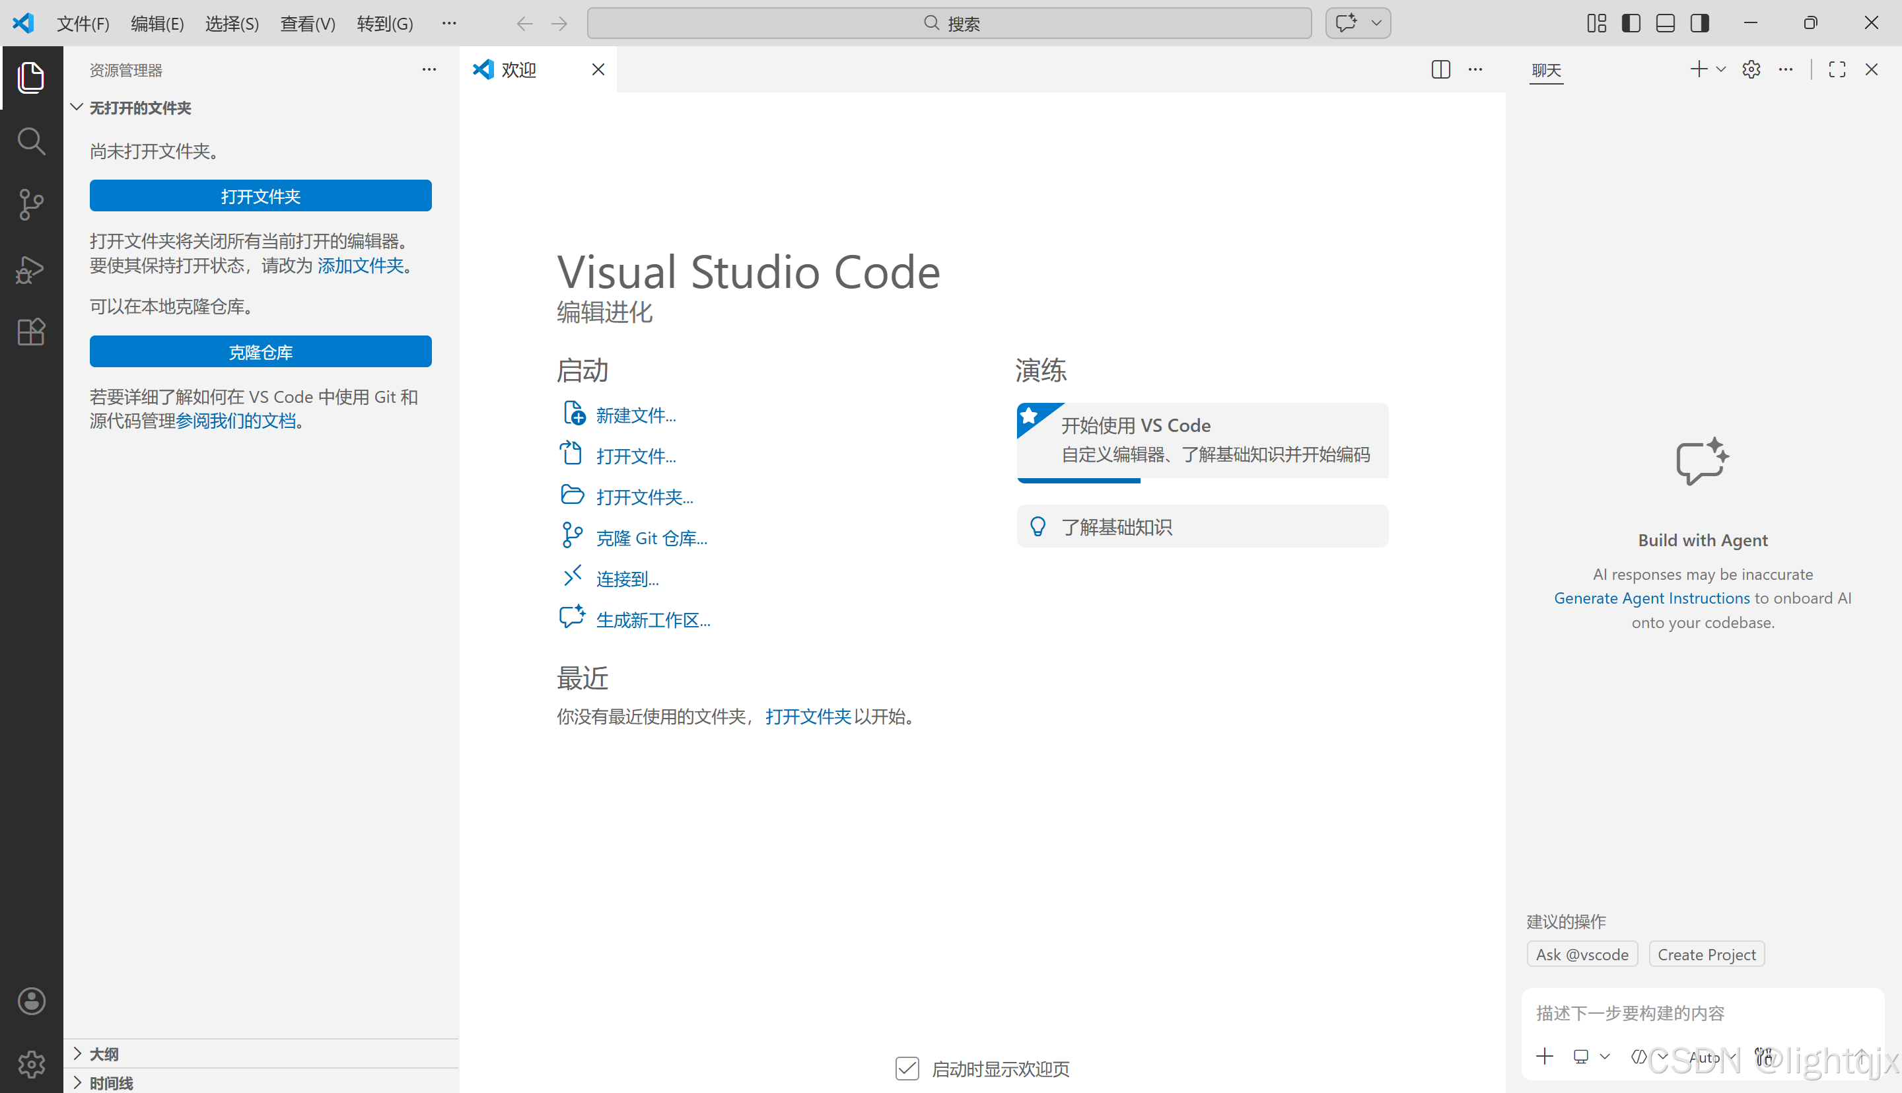Image resolution: width=1902 pixels, height=1093 pixels.
Task: Open Search view in the activity bar
Action: (31, 141)
